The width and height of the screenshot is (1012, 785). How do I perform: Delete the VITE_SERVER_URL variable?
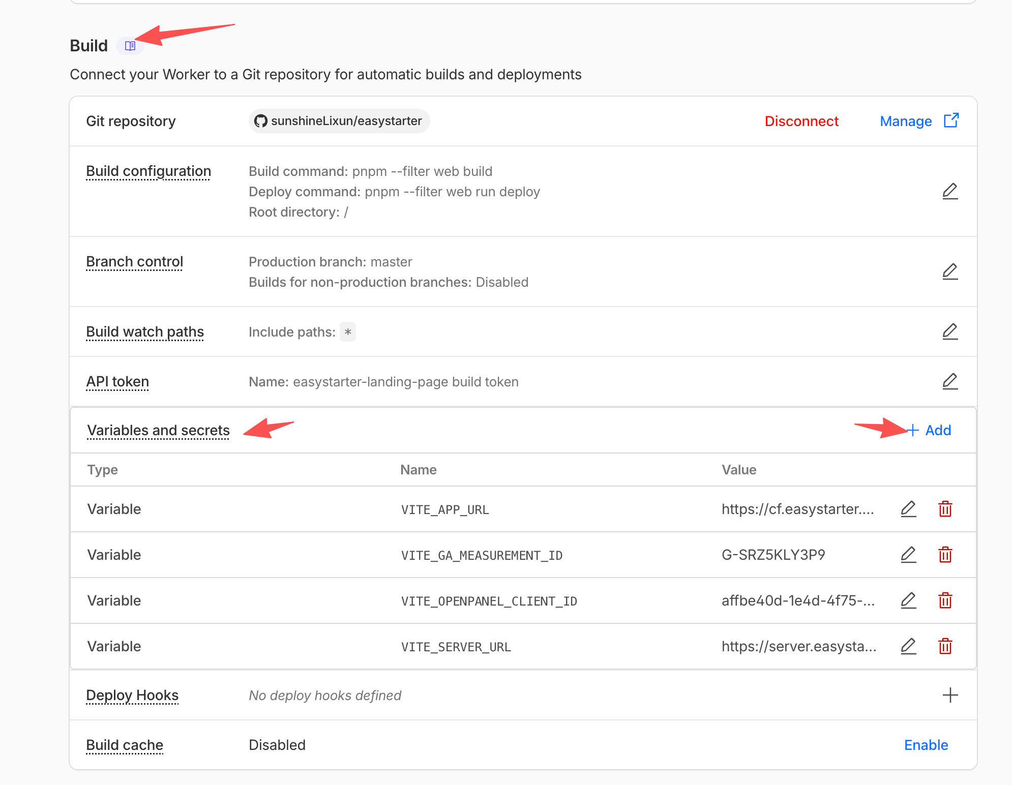point(945,646)
